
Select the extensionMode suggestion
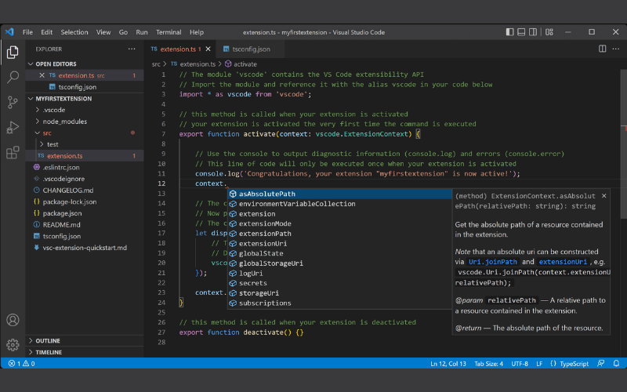click(339, 223)
